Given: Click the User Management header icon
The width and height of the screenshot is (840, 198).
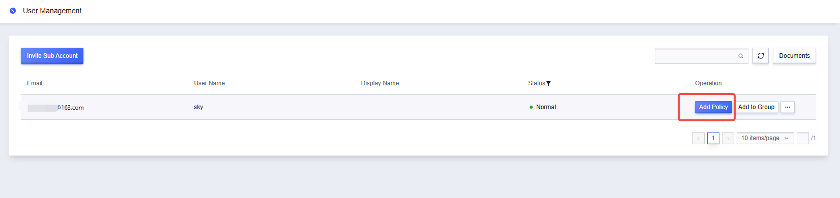Looking at the screenshot, I should (13, 11).
